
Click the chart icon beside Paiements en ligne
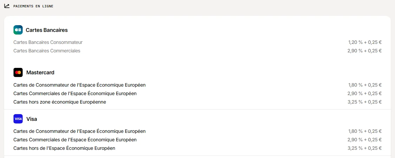7,6
